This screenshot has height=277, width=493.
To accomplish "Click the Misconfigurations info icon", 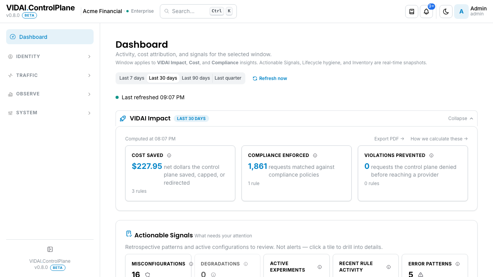I will click(x=191, y=264).
